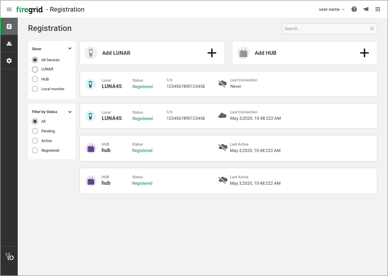Open settings gear in sidebar
Image resolution: width=388 pixels, height=276 pixels.
(x=9, y=61)
